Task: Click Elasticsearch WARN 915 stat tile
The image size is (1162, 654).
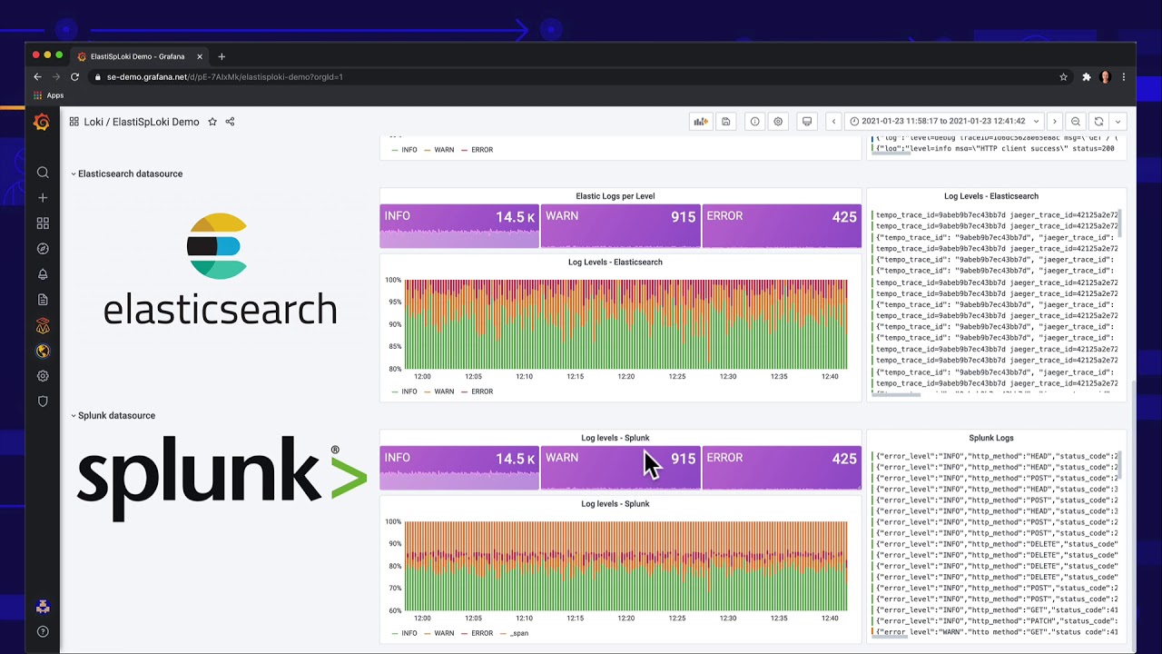Action: pyautogui.click(x=620, y=226)
